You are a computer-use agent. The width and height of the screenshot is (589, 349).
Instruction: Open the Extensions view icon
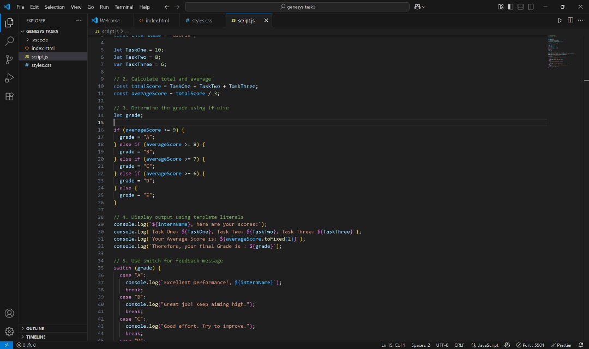[x=9, y=96]
